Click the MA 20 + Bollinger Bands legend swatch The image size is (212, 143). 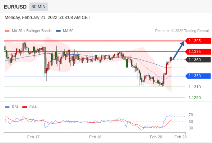coord(7,31)
